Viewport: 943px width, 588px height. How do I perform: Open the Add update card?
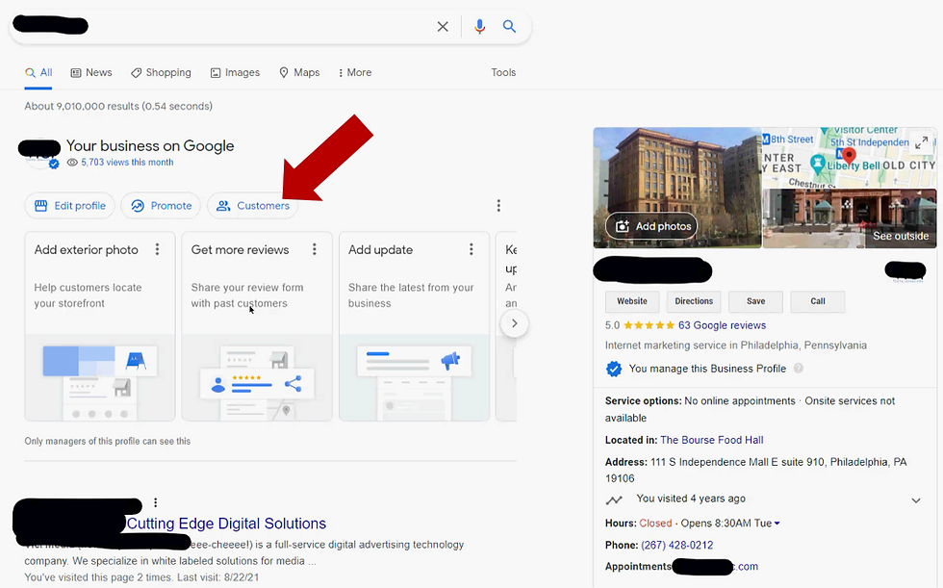pyautogui.click(x=415, y=326)
